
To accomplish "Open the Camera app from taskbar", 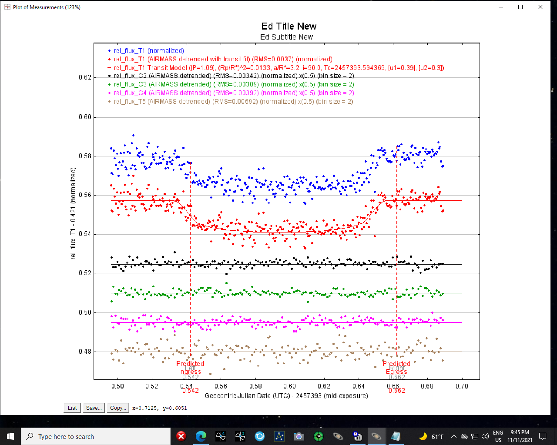I will (299, 436).
